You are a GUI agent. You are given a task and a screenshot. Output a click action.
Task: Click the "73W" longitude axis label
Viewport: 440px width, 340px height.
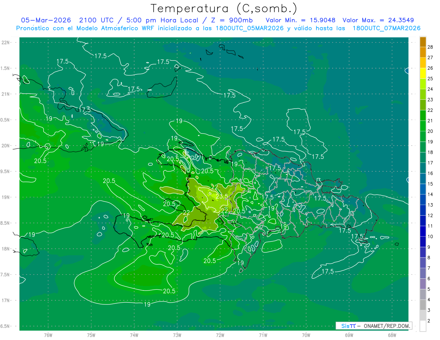[177, 335]
